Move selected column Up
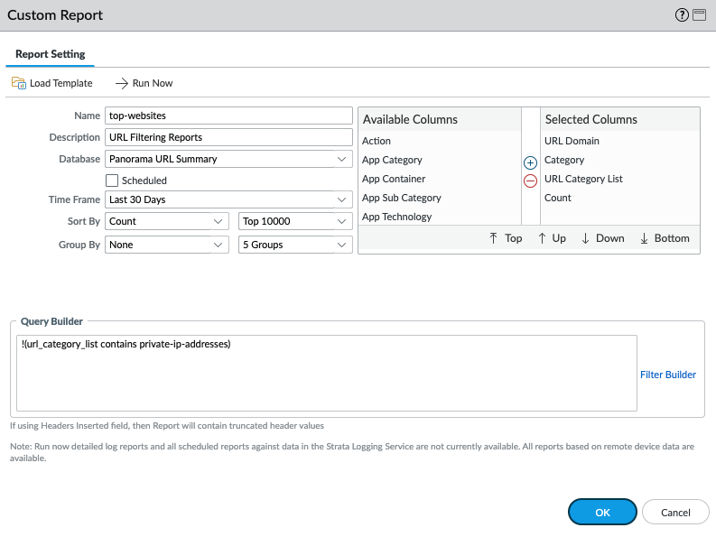This screenshot has width=716, height=537. pos(552,238)
